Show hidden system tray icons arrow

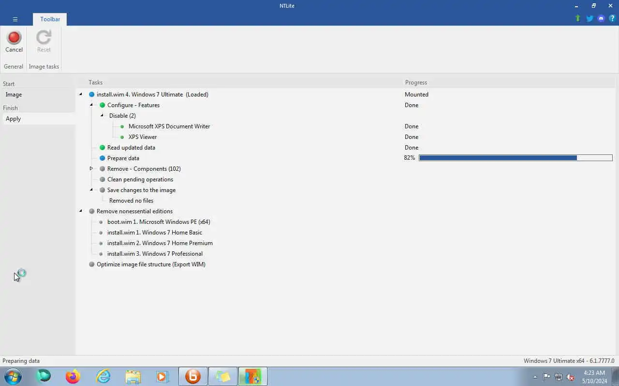pos(535,377)
